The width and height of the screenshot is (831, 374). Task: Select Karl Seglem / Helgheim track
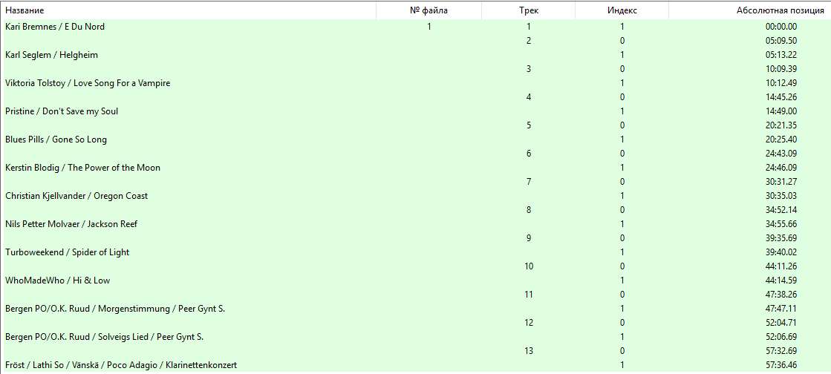416,55
